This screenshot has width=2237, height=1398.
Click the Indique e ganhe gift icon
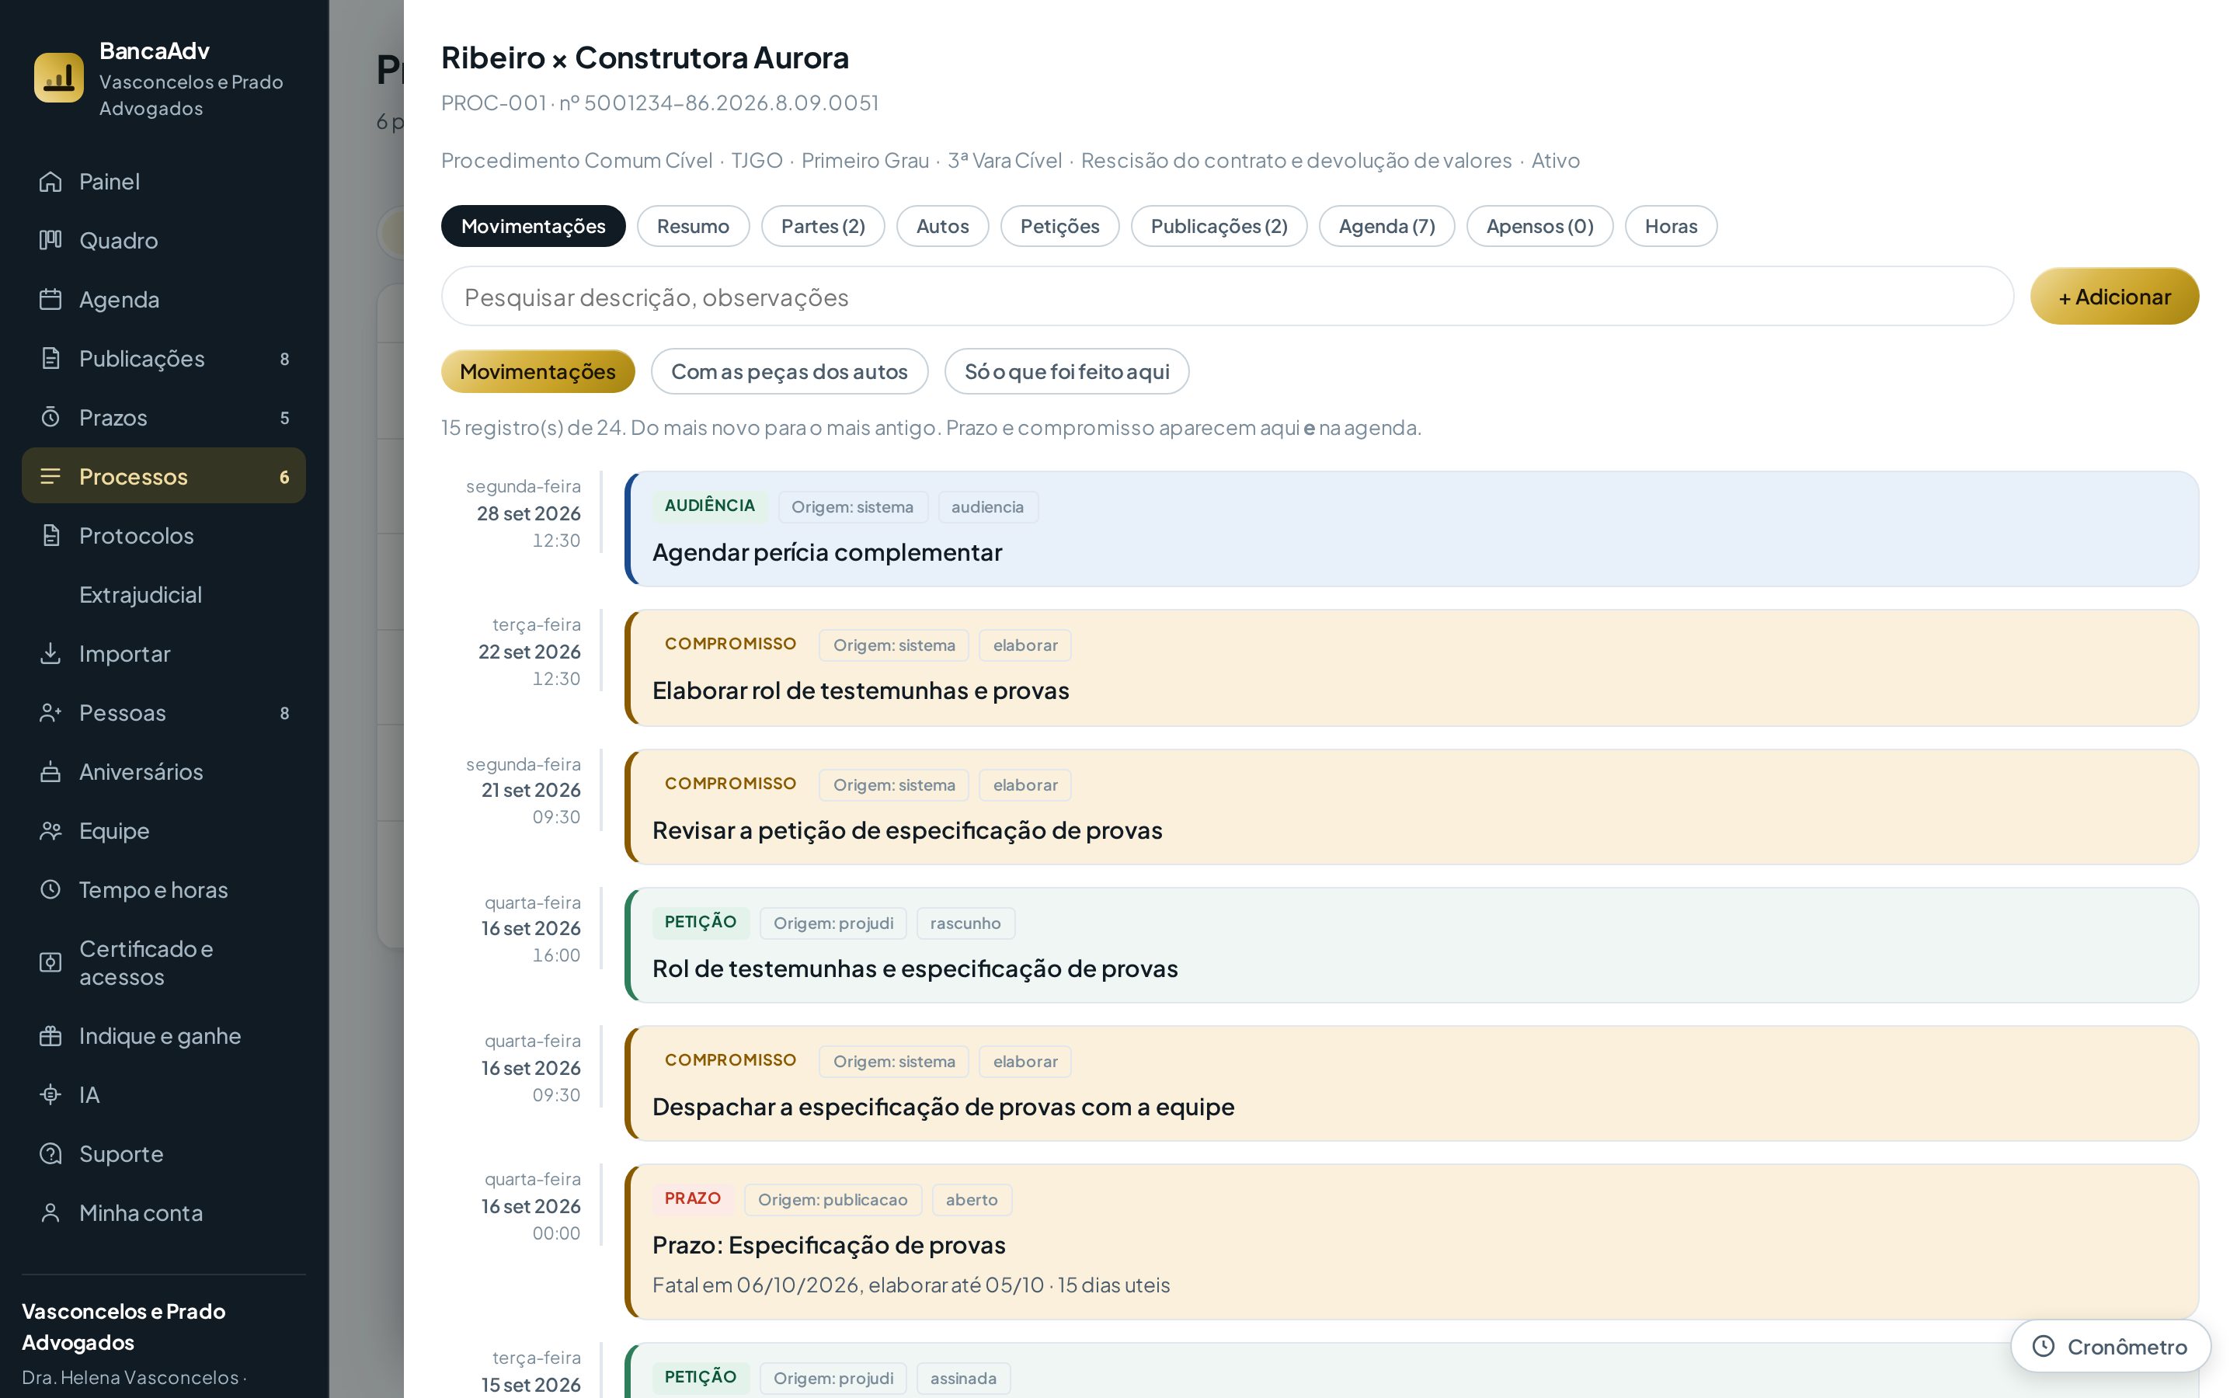50,1035
